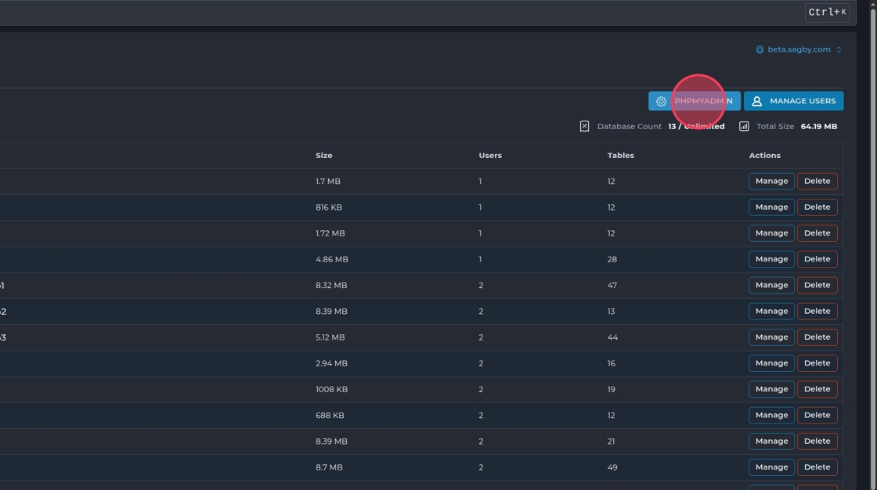Viewport: 877px width, 490px height.
Task: Open the PHPMYADMIN button
Action: [695, 101]
